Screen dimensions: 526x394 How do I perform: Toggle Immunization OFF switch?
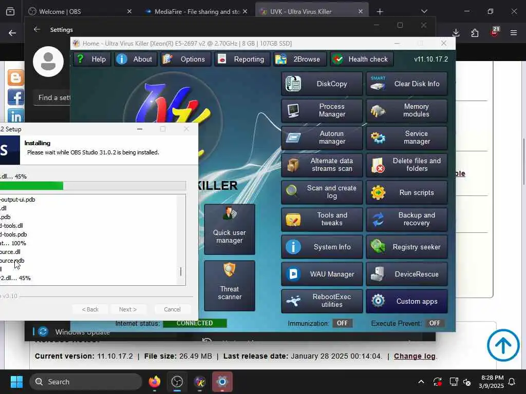342,323
